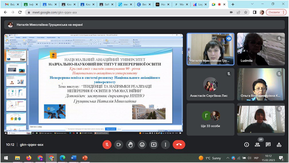This screenshot has width=289, height=163.
Task: Toggle the camera in the call controls
Action: coord(118,145)
